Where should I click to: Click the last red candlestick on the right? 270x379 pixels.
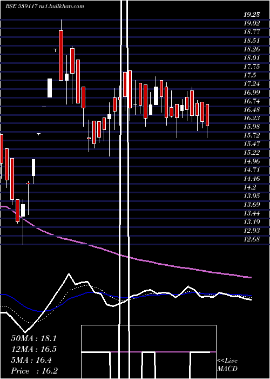[x=207, y=115]
